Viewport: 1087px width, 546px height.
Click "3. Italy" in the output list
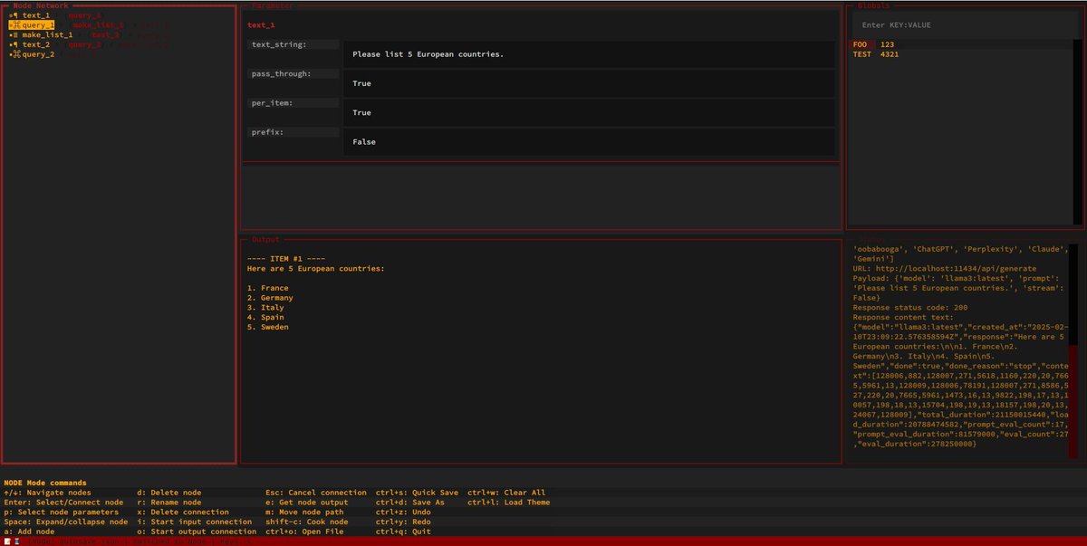point(265,308)
